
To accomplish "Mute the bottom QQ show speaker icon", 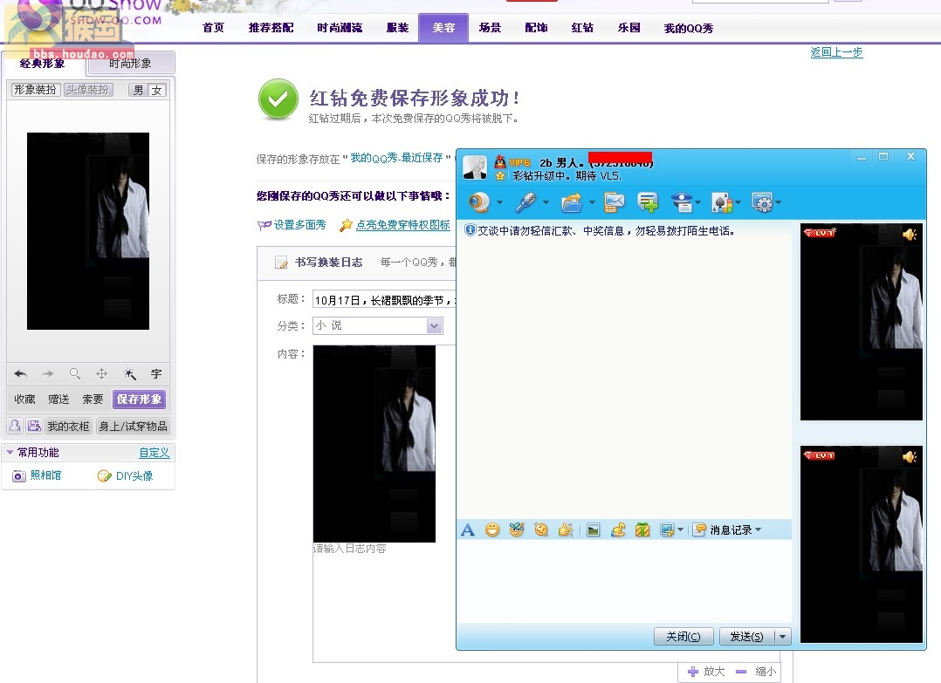I will (910, 457).
